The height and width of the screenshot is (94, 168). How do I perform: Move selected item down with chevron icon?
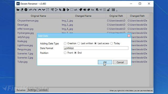(x=44, y=10)
